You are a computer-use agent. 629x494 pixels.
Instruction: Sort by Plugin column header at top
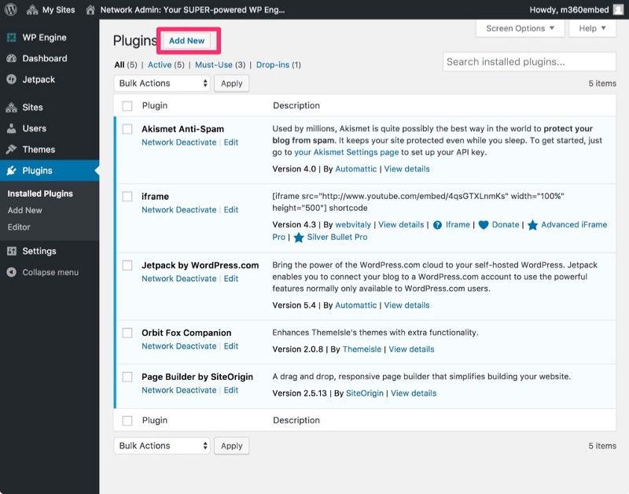[x=155, y=105]
